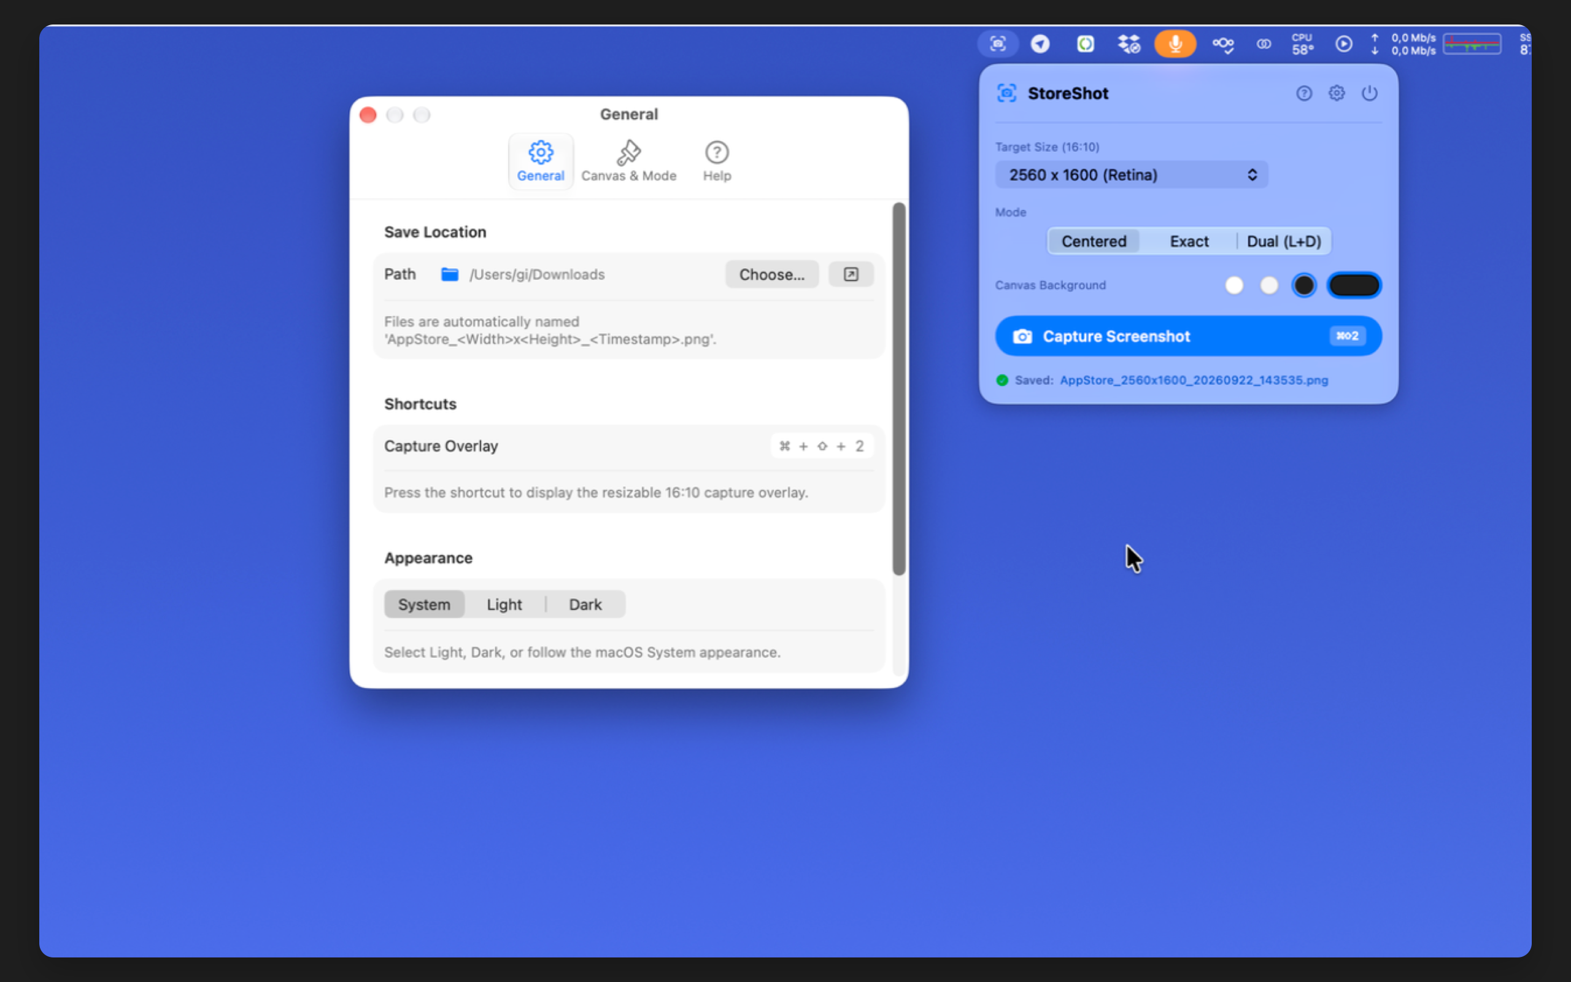Open StoreShot settings gear in popover
Viewport: 1571px width, 982px height.
click(x=1337, y=93)
